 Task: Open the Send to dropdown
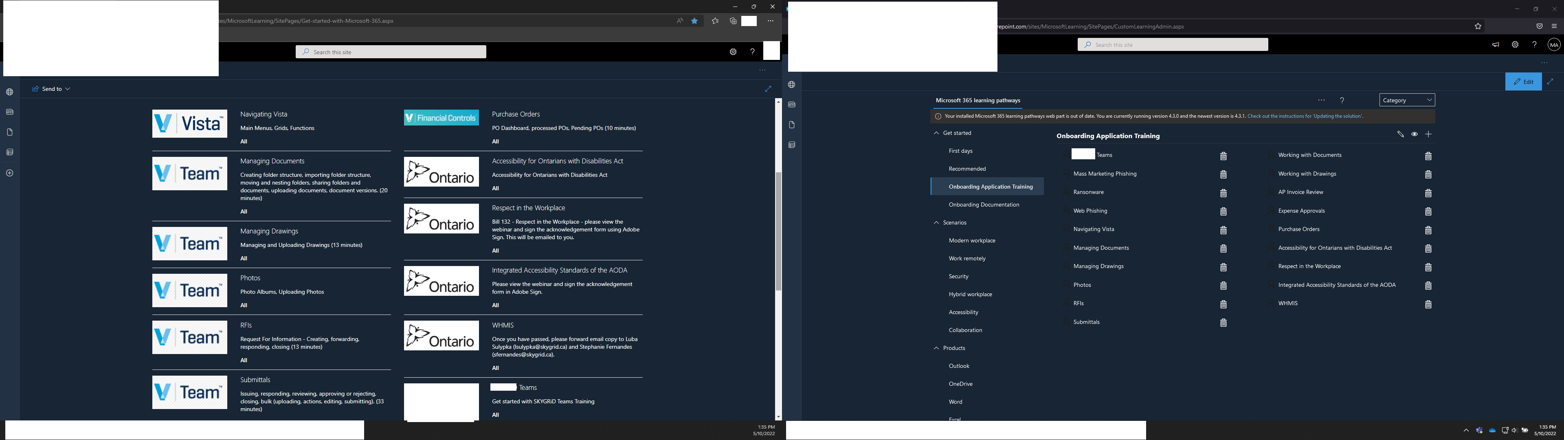pyautogui.click(x=51, y=89)
